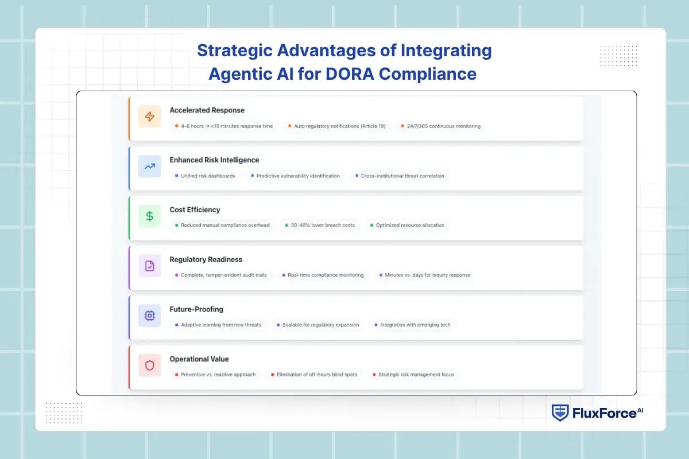Select the 24/7/365 continuous monitoring tag
The width and height of the screenshot is (689, 459).
click(440, 126)
